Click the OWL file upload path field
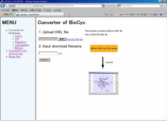 [x=48, y=39]
